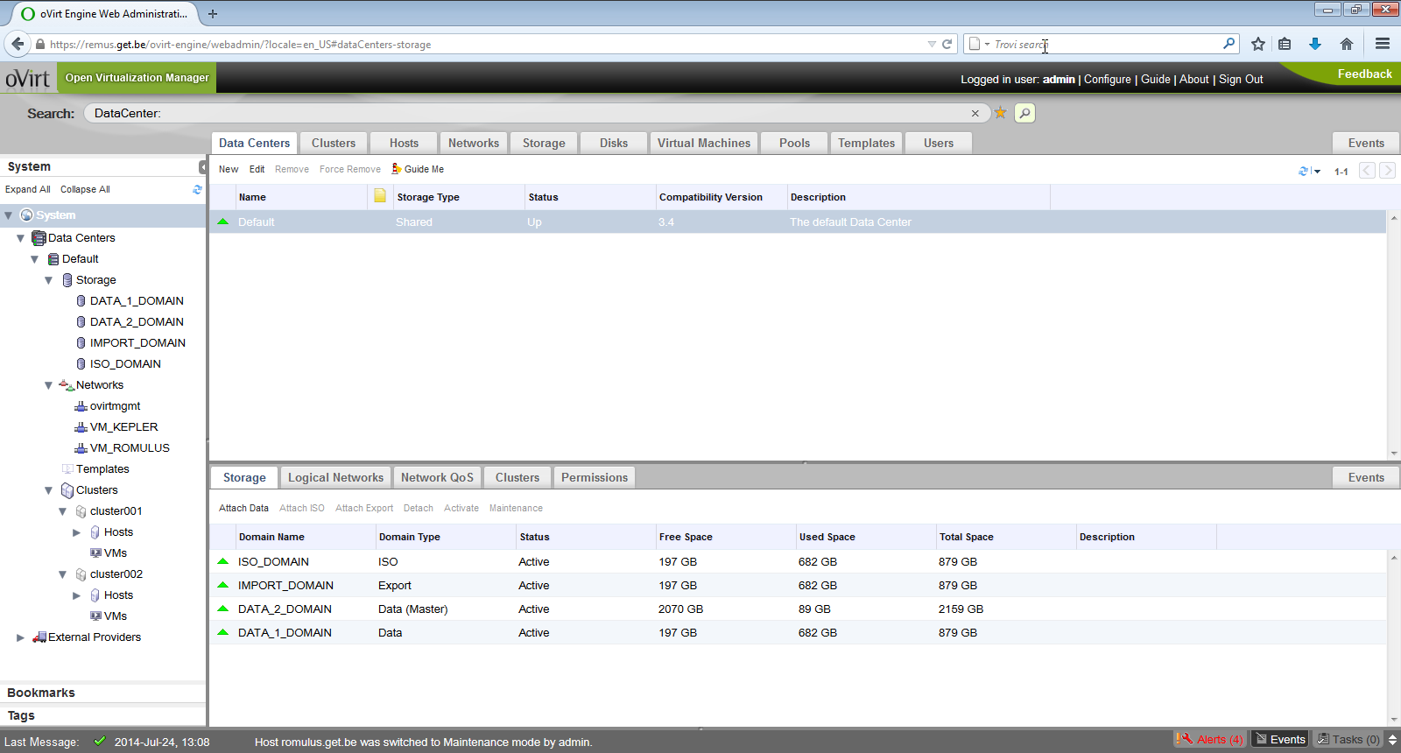Expand Hosts under cluster001
The height and width of the screenshot is (753, 1401).
(77, 532)
